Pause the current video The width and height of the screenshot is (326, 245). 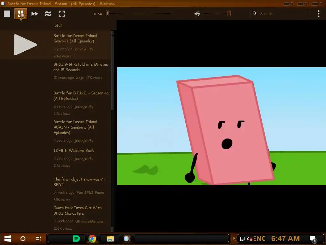point(21,14)
